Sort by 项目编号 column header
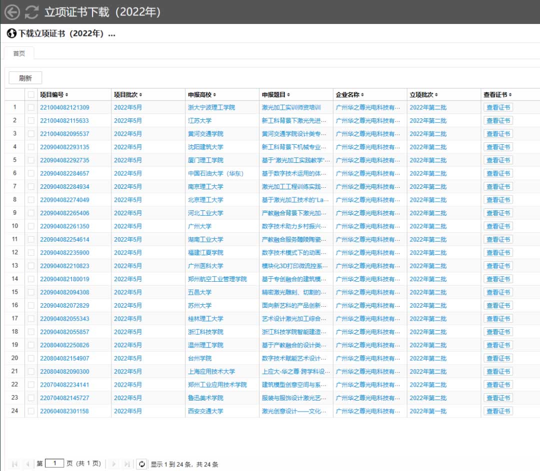540x471 pixels. click(54, 94)
